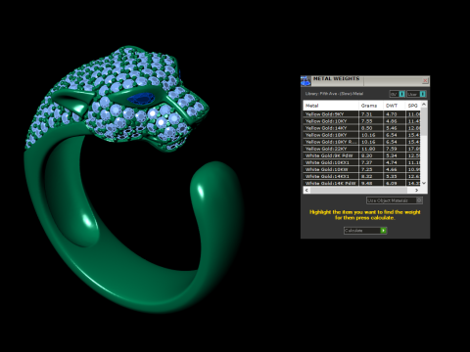This screenshot has width=470, height=352.
Task: Select the Yellow Gold:9KY row
Action: point(361,114)
